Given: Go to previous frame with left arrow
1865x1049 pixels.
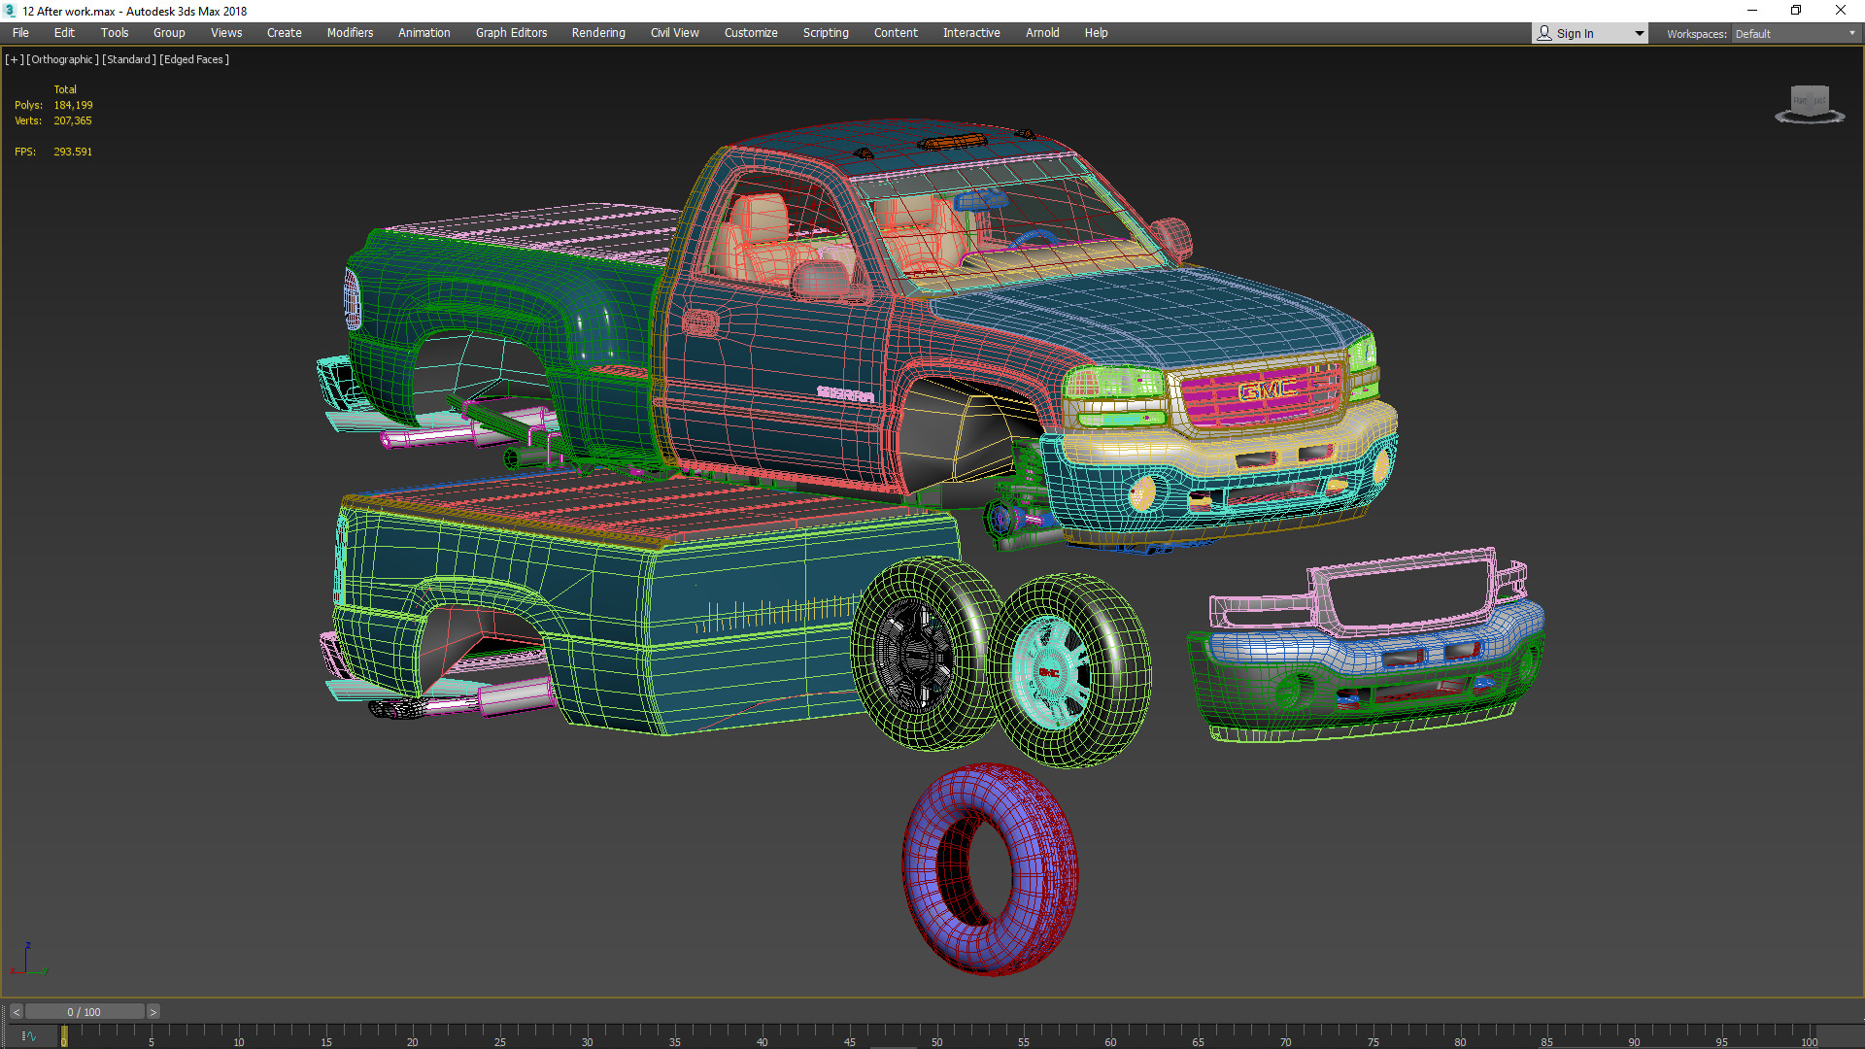Looking at the screenshot, I should [16, 1012].
